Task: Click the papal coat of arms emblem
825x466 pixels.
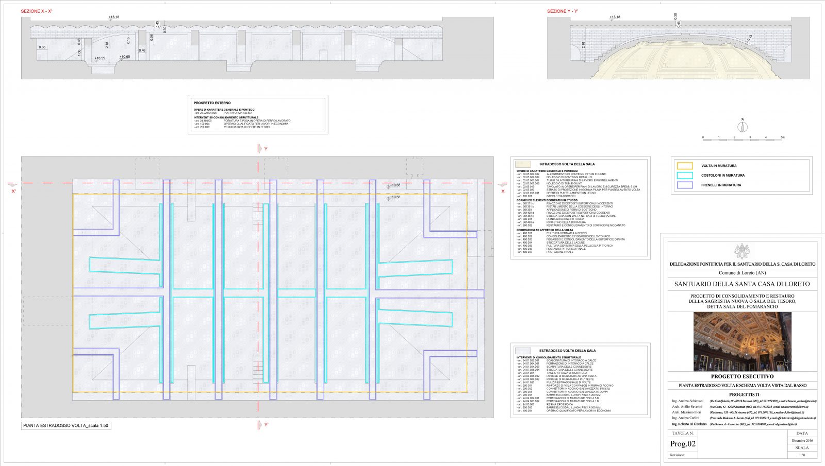Action: click(742, 251)
